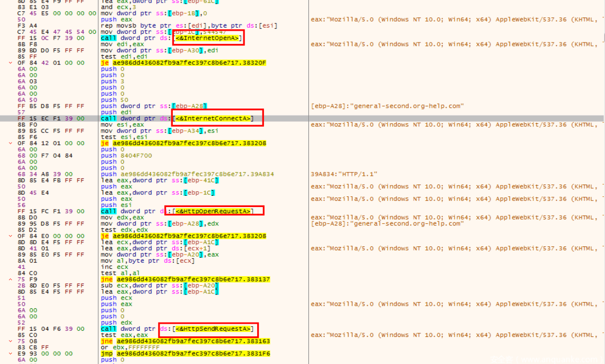Select the test edx,edx instruction

(x=124, y=230)
